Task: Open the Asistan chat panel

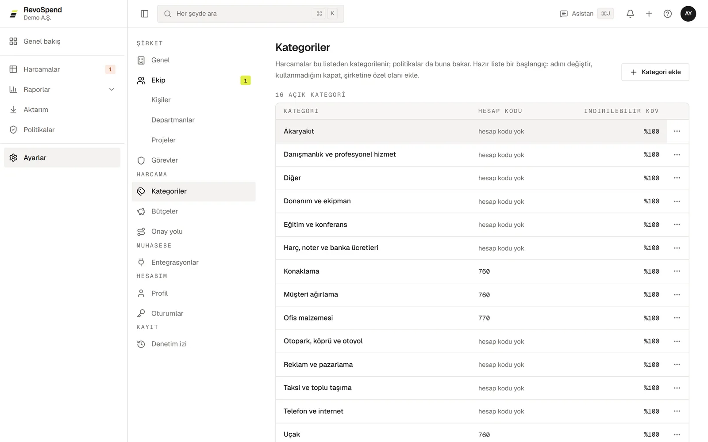Action: pyautogui.click(x=586, y=14)
